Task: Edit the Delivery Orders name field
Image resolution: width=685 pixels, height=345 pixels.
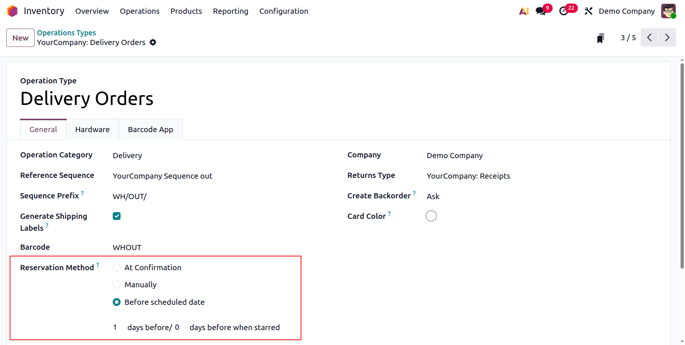Action: pyautogui.click(x=87, y=99)
